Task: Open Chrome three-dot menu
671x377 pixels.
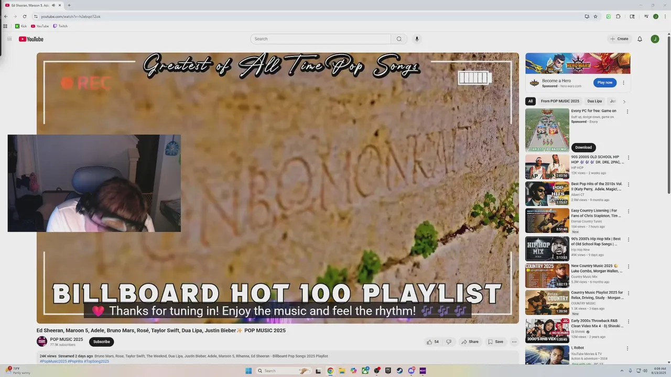Action: pyautogui.click(x=664, y=16)
